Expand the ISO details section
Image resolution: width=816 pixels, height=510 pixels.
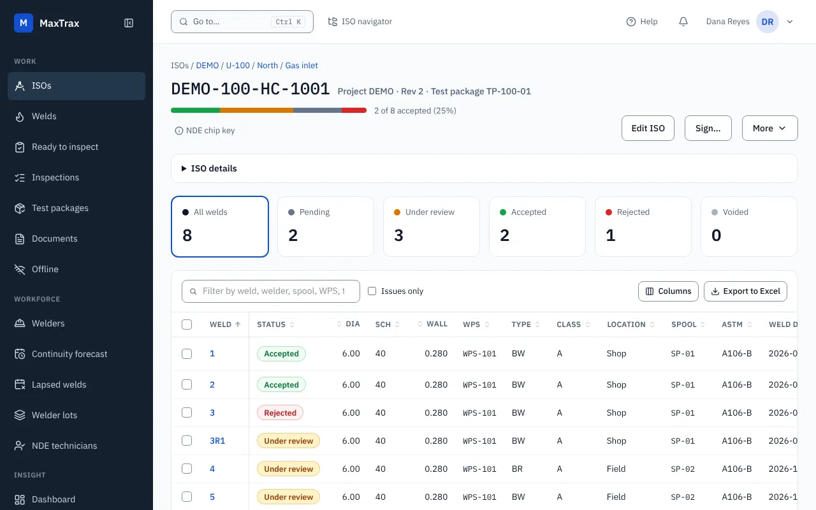pyautogui.click(x=484, y=168)
